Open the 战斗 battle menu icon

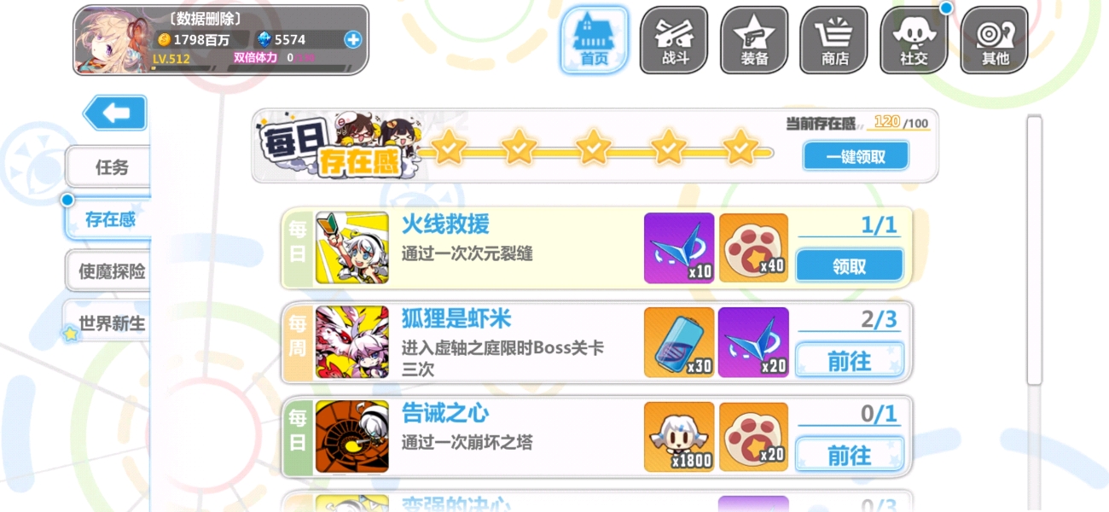click(674, 40)
